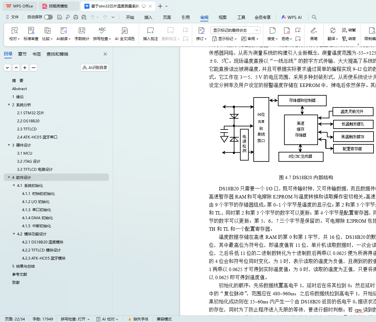
Task: Toggle the 自动保存 auto-save switch
Action: click(48, 17)
